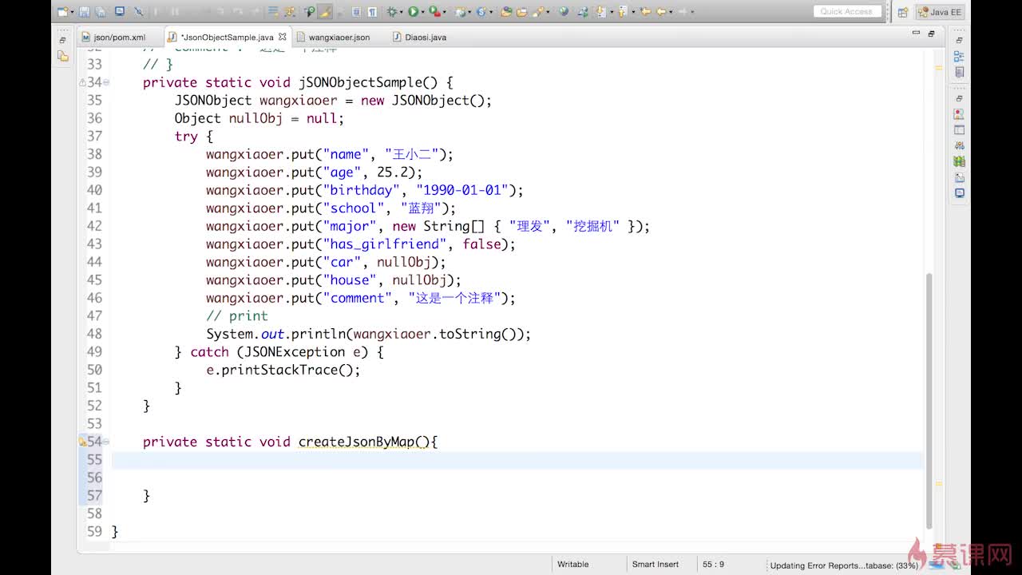
Task: Open the Web Browser globe icon
Action: tap(564, 12)
